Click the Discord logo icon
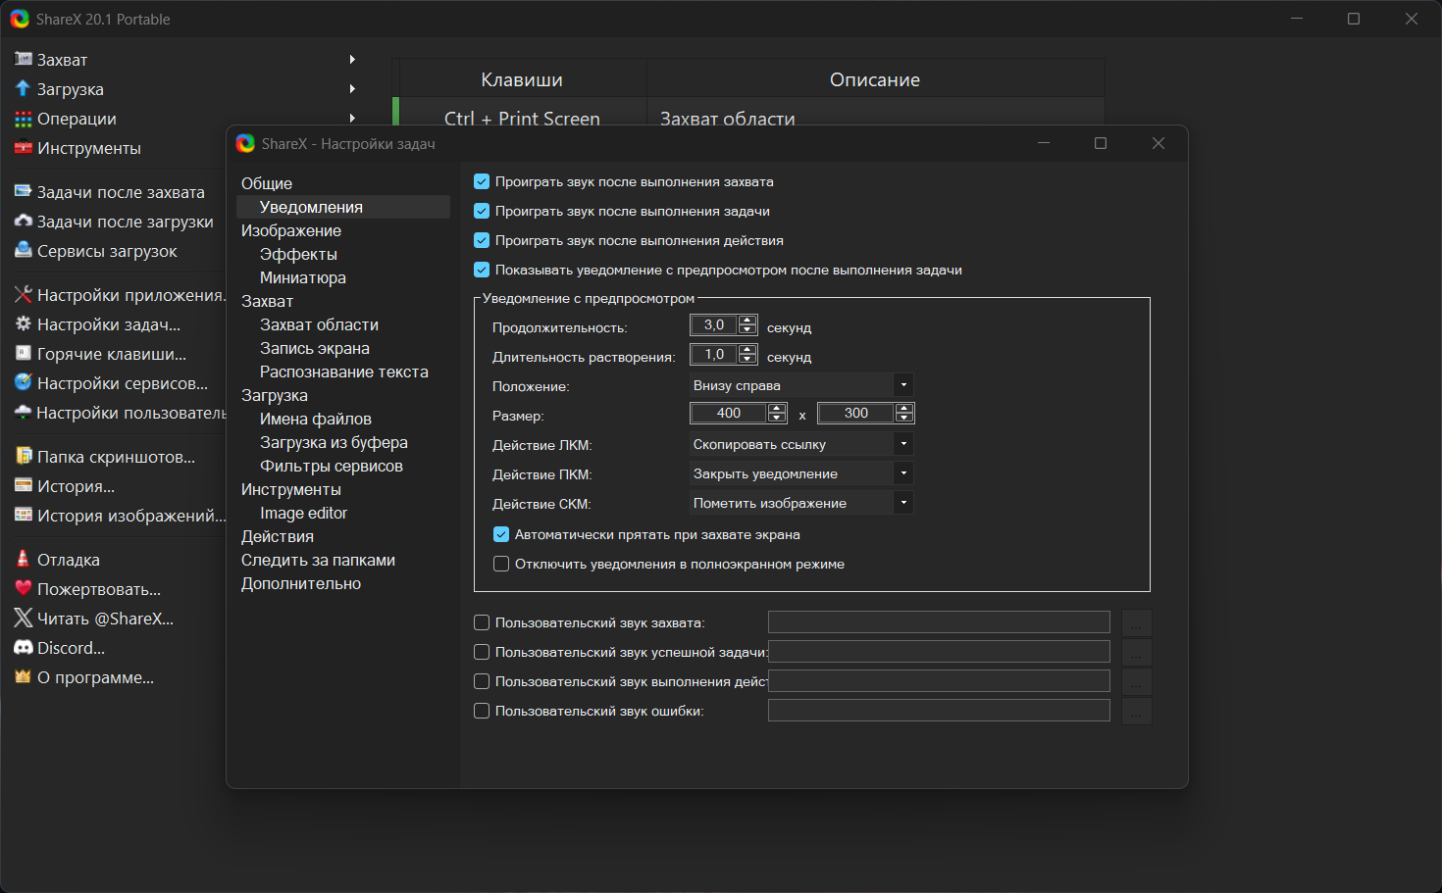The width and height of the screenshot is (1442, 893). [24, 648]
